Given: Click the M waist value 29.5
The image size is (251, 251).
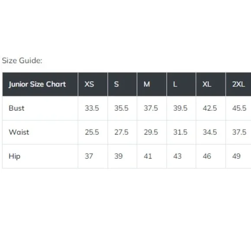Looking at the screenshot, I should coord(151,132).
